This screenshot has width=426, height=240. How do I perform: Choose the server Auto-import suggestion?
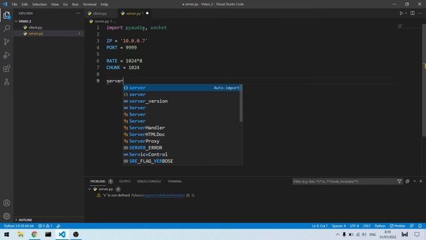click(182, 88)
